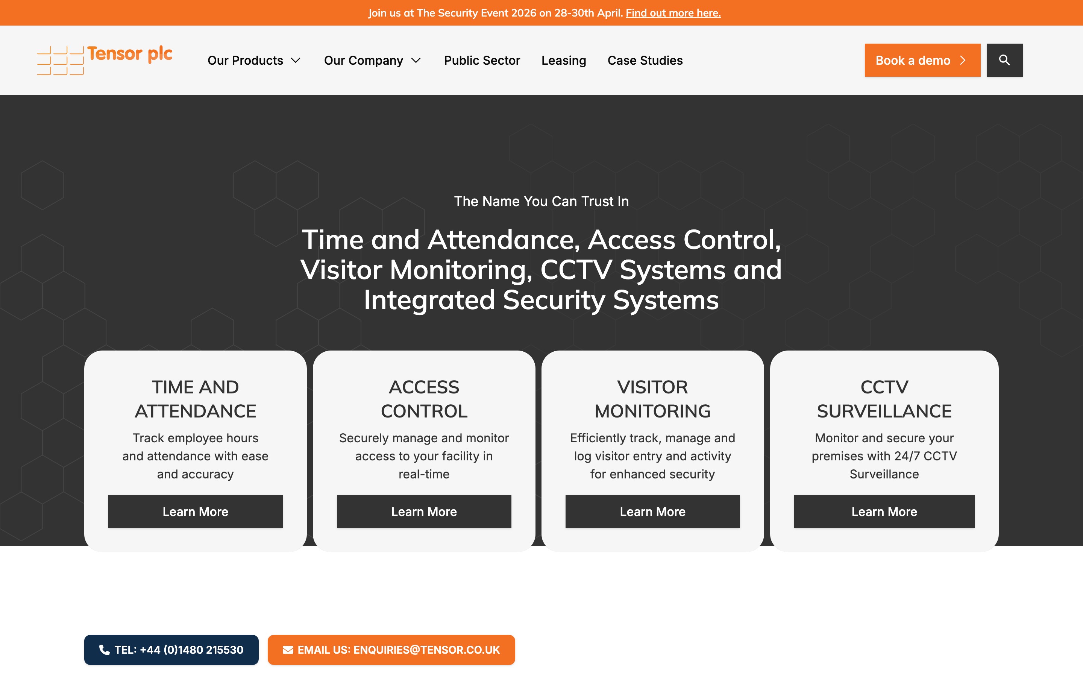Expand the Our Products dropdown
The image size is (1083, 677).
click(245, 60)
